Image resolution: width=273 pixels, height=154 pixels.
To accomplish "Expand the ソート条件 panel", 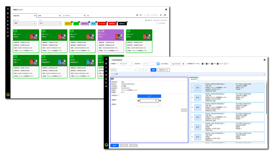I will [264, 74].
